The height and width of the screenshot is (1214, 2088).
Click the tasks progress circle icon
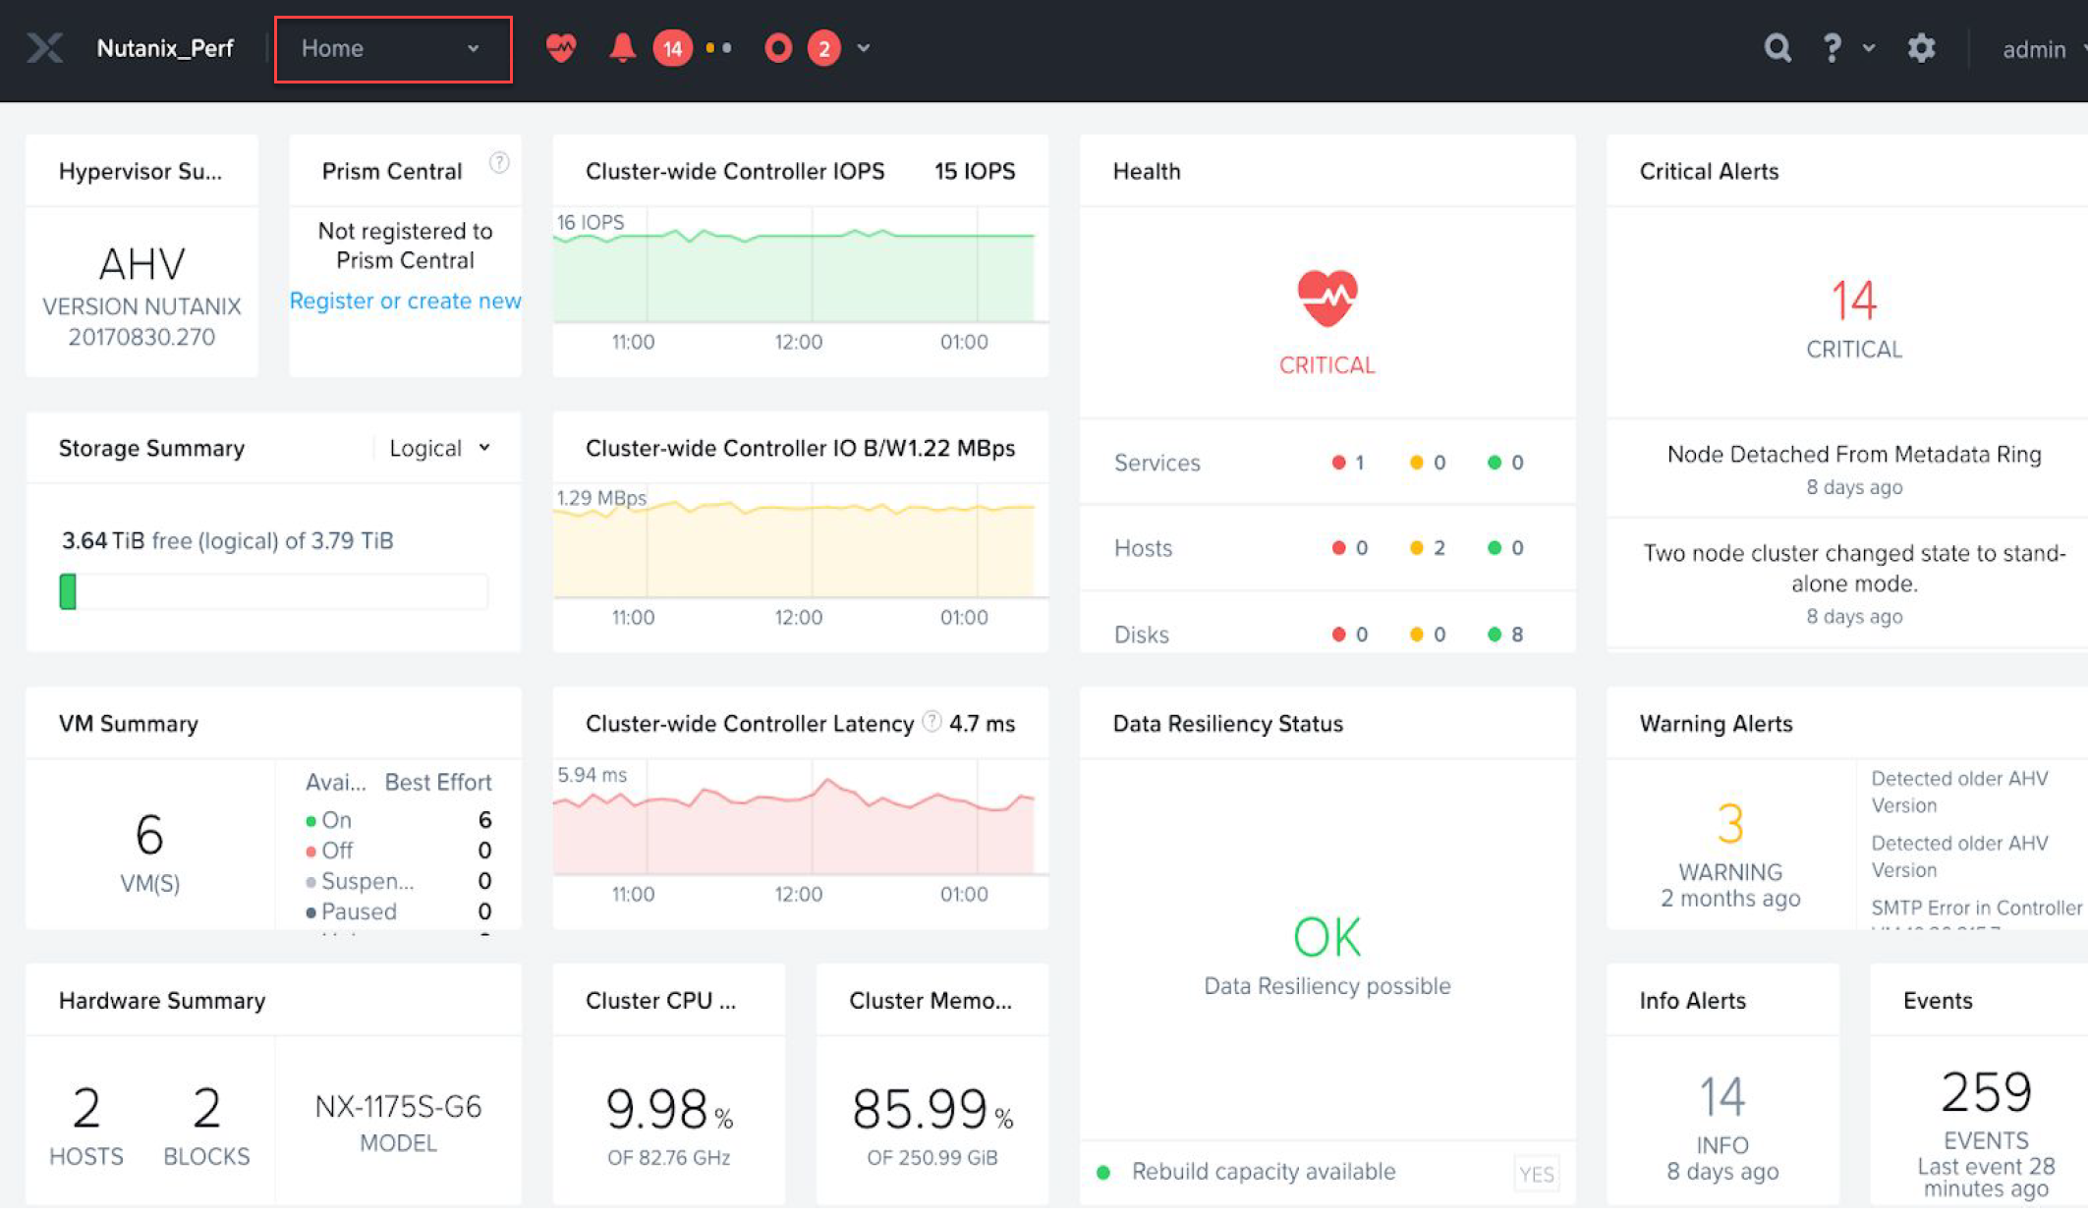[777, 47]
